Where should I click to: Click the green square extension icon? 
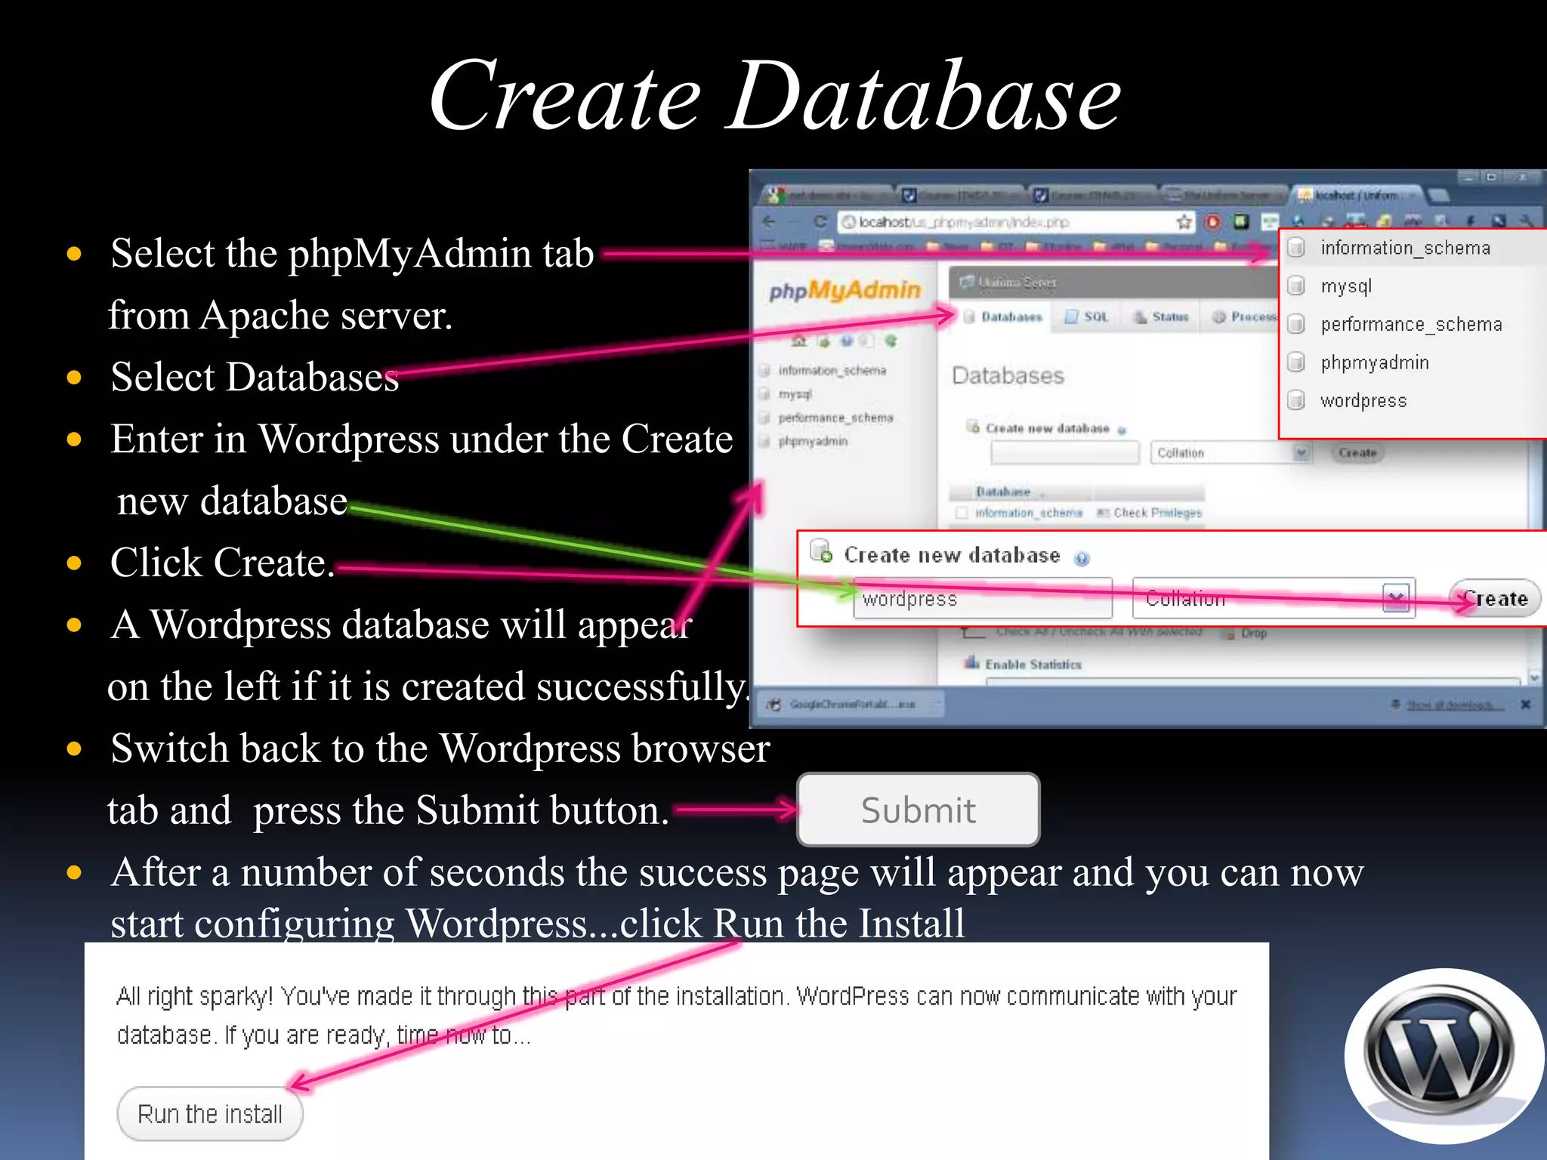coord(1241,221)
